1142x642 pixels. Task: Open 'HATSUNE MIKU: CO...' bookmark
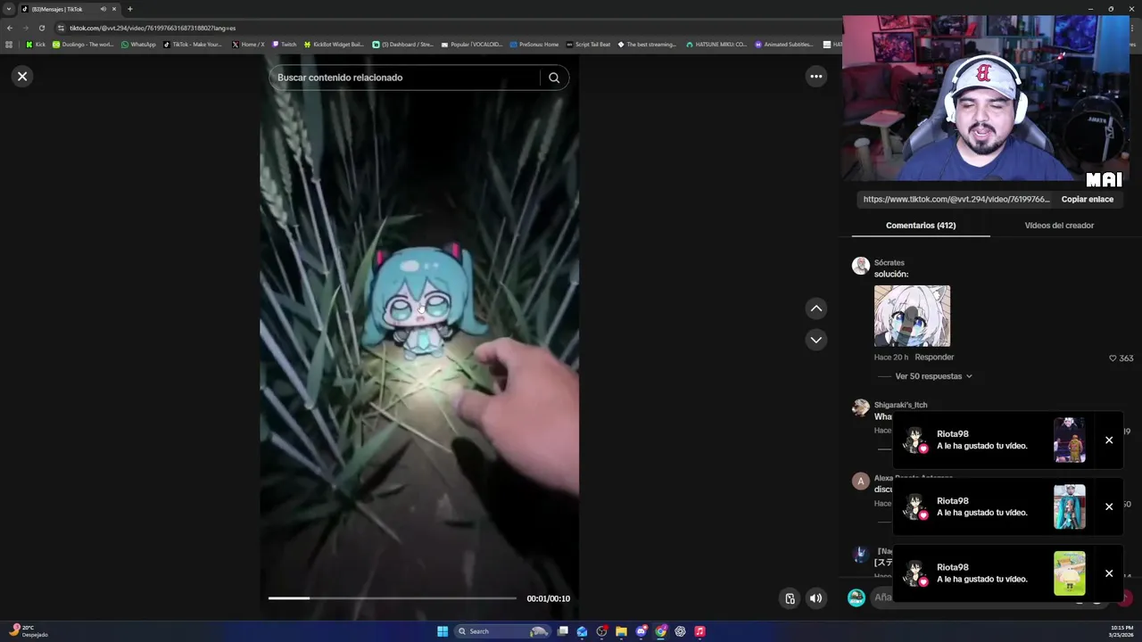point(716,45)
